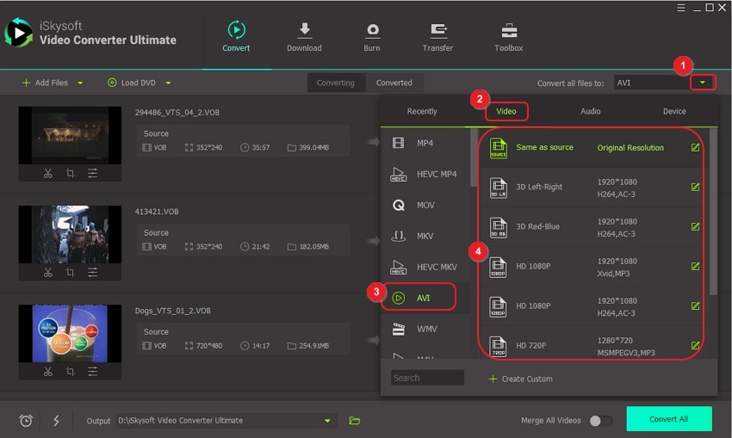Screen dimensions: 732x438
Task: Open the Burn section
Action: click(x=372, y=37)
